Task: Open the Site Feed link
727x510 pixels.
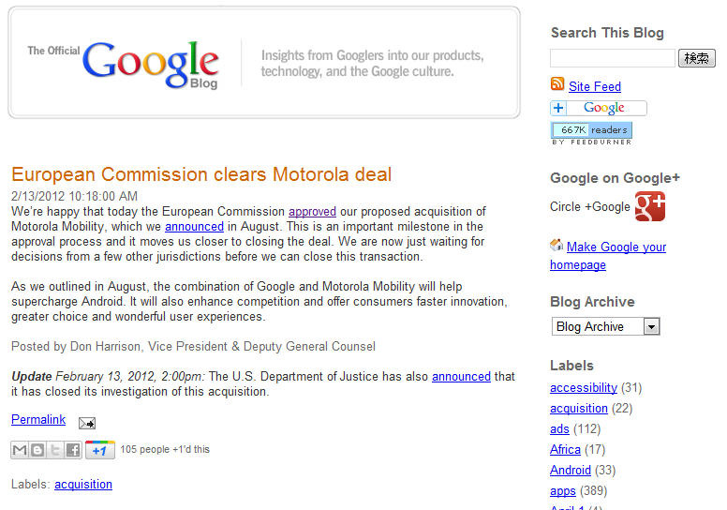Action: point(595,86)
